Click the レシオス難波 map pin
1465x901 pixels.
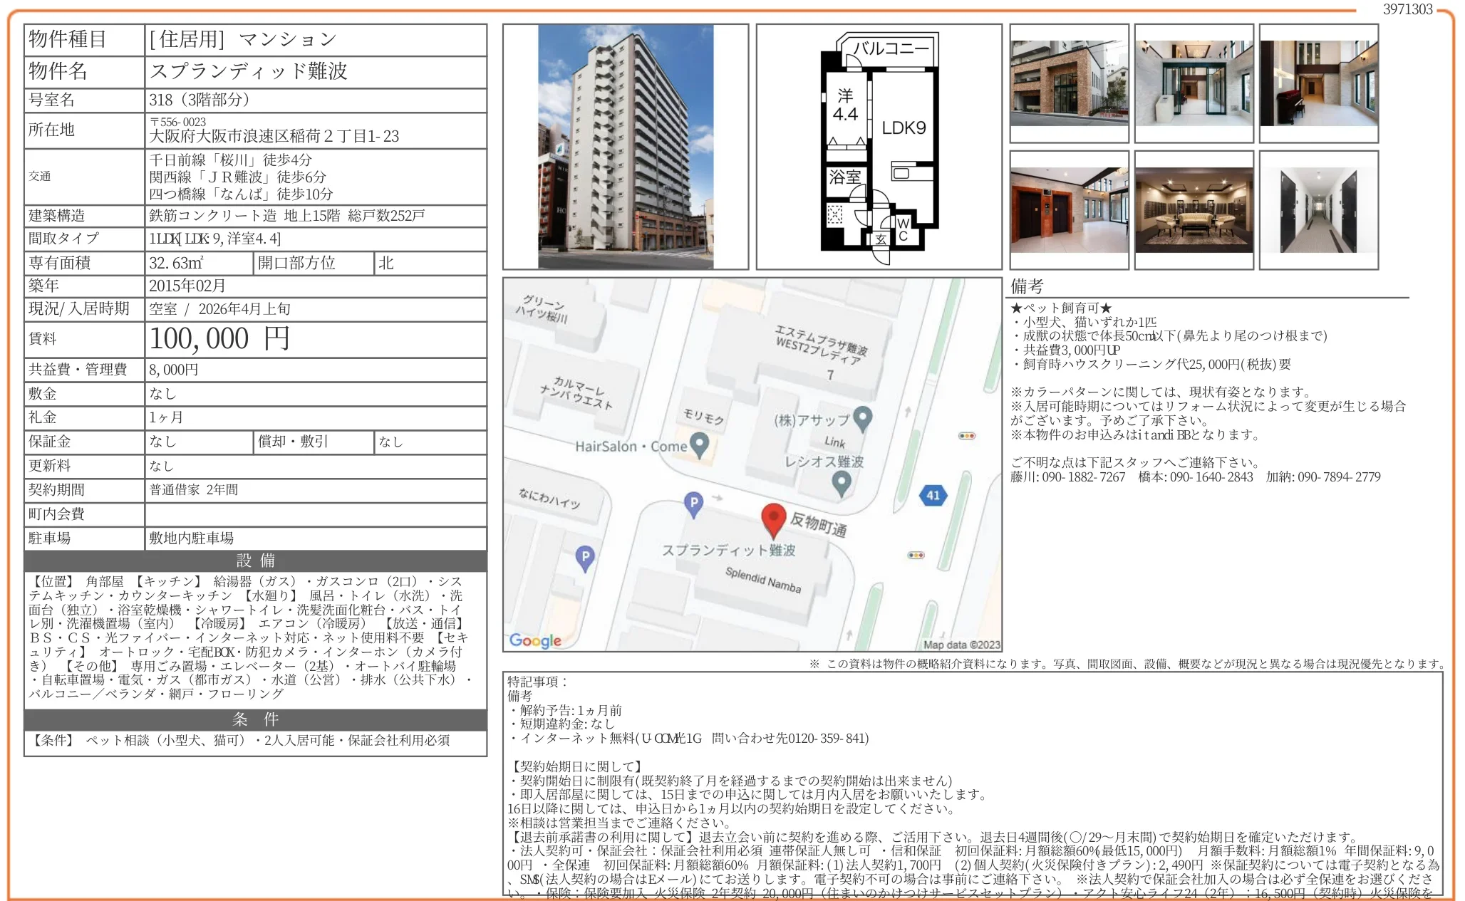pos(842,482)
